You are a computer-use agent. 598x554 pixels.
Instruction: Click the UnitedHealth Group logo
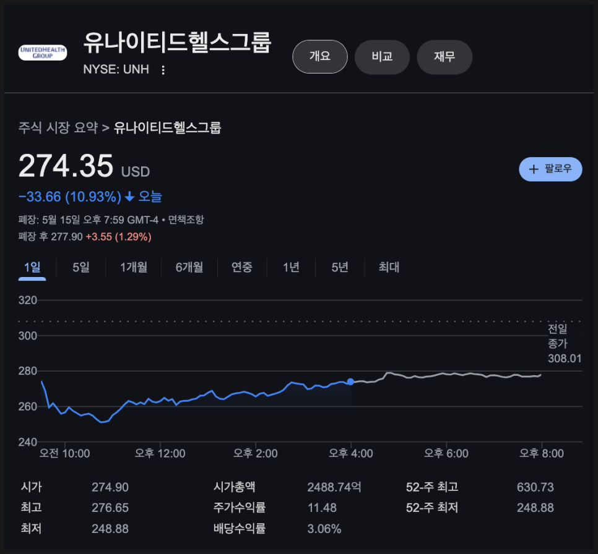(43, 53)
